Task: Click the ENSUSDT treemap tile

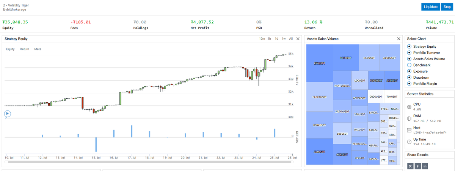Action: coord(342,134)
